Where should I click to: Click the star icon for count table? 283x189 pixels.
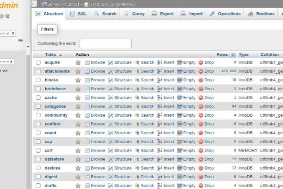78,133
